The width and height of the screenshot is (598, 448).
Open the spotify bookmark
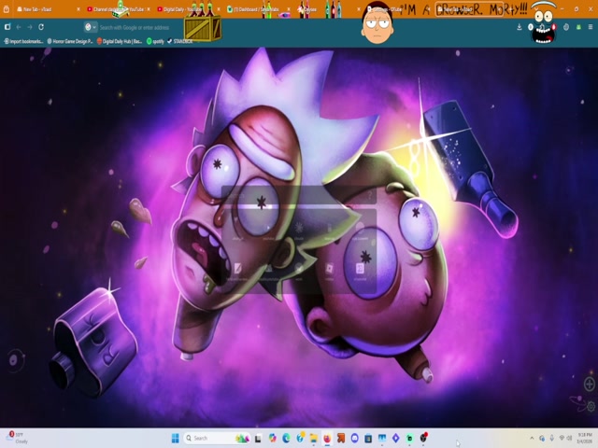point(155,41)
